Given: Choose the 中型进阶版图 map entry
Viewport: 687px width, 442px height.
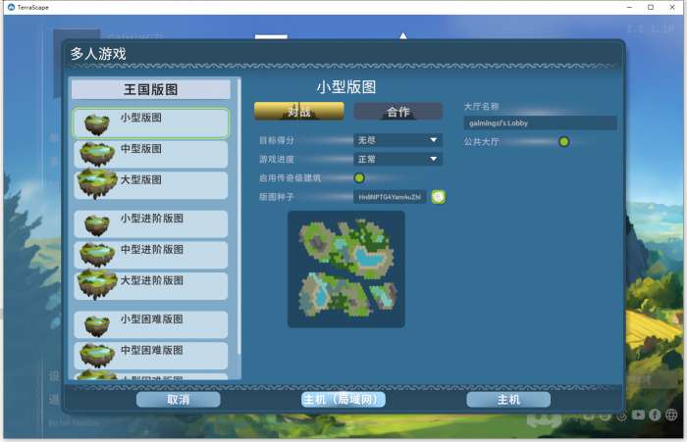Looking at the screenshot, I should click(151, 255).
